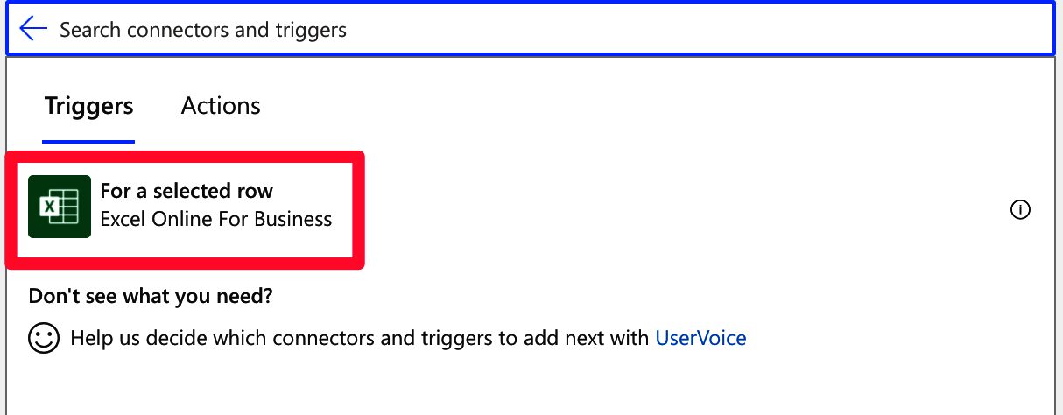Switch to the Actions tab
Image resolution: width=1063 pixels, height=415 pixels.
(x=221, y=106)
